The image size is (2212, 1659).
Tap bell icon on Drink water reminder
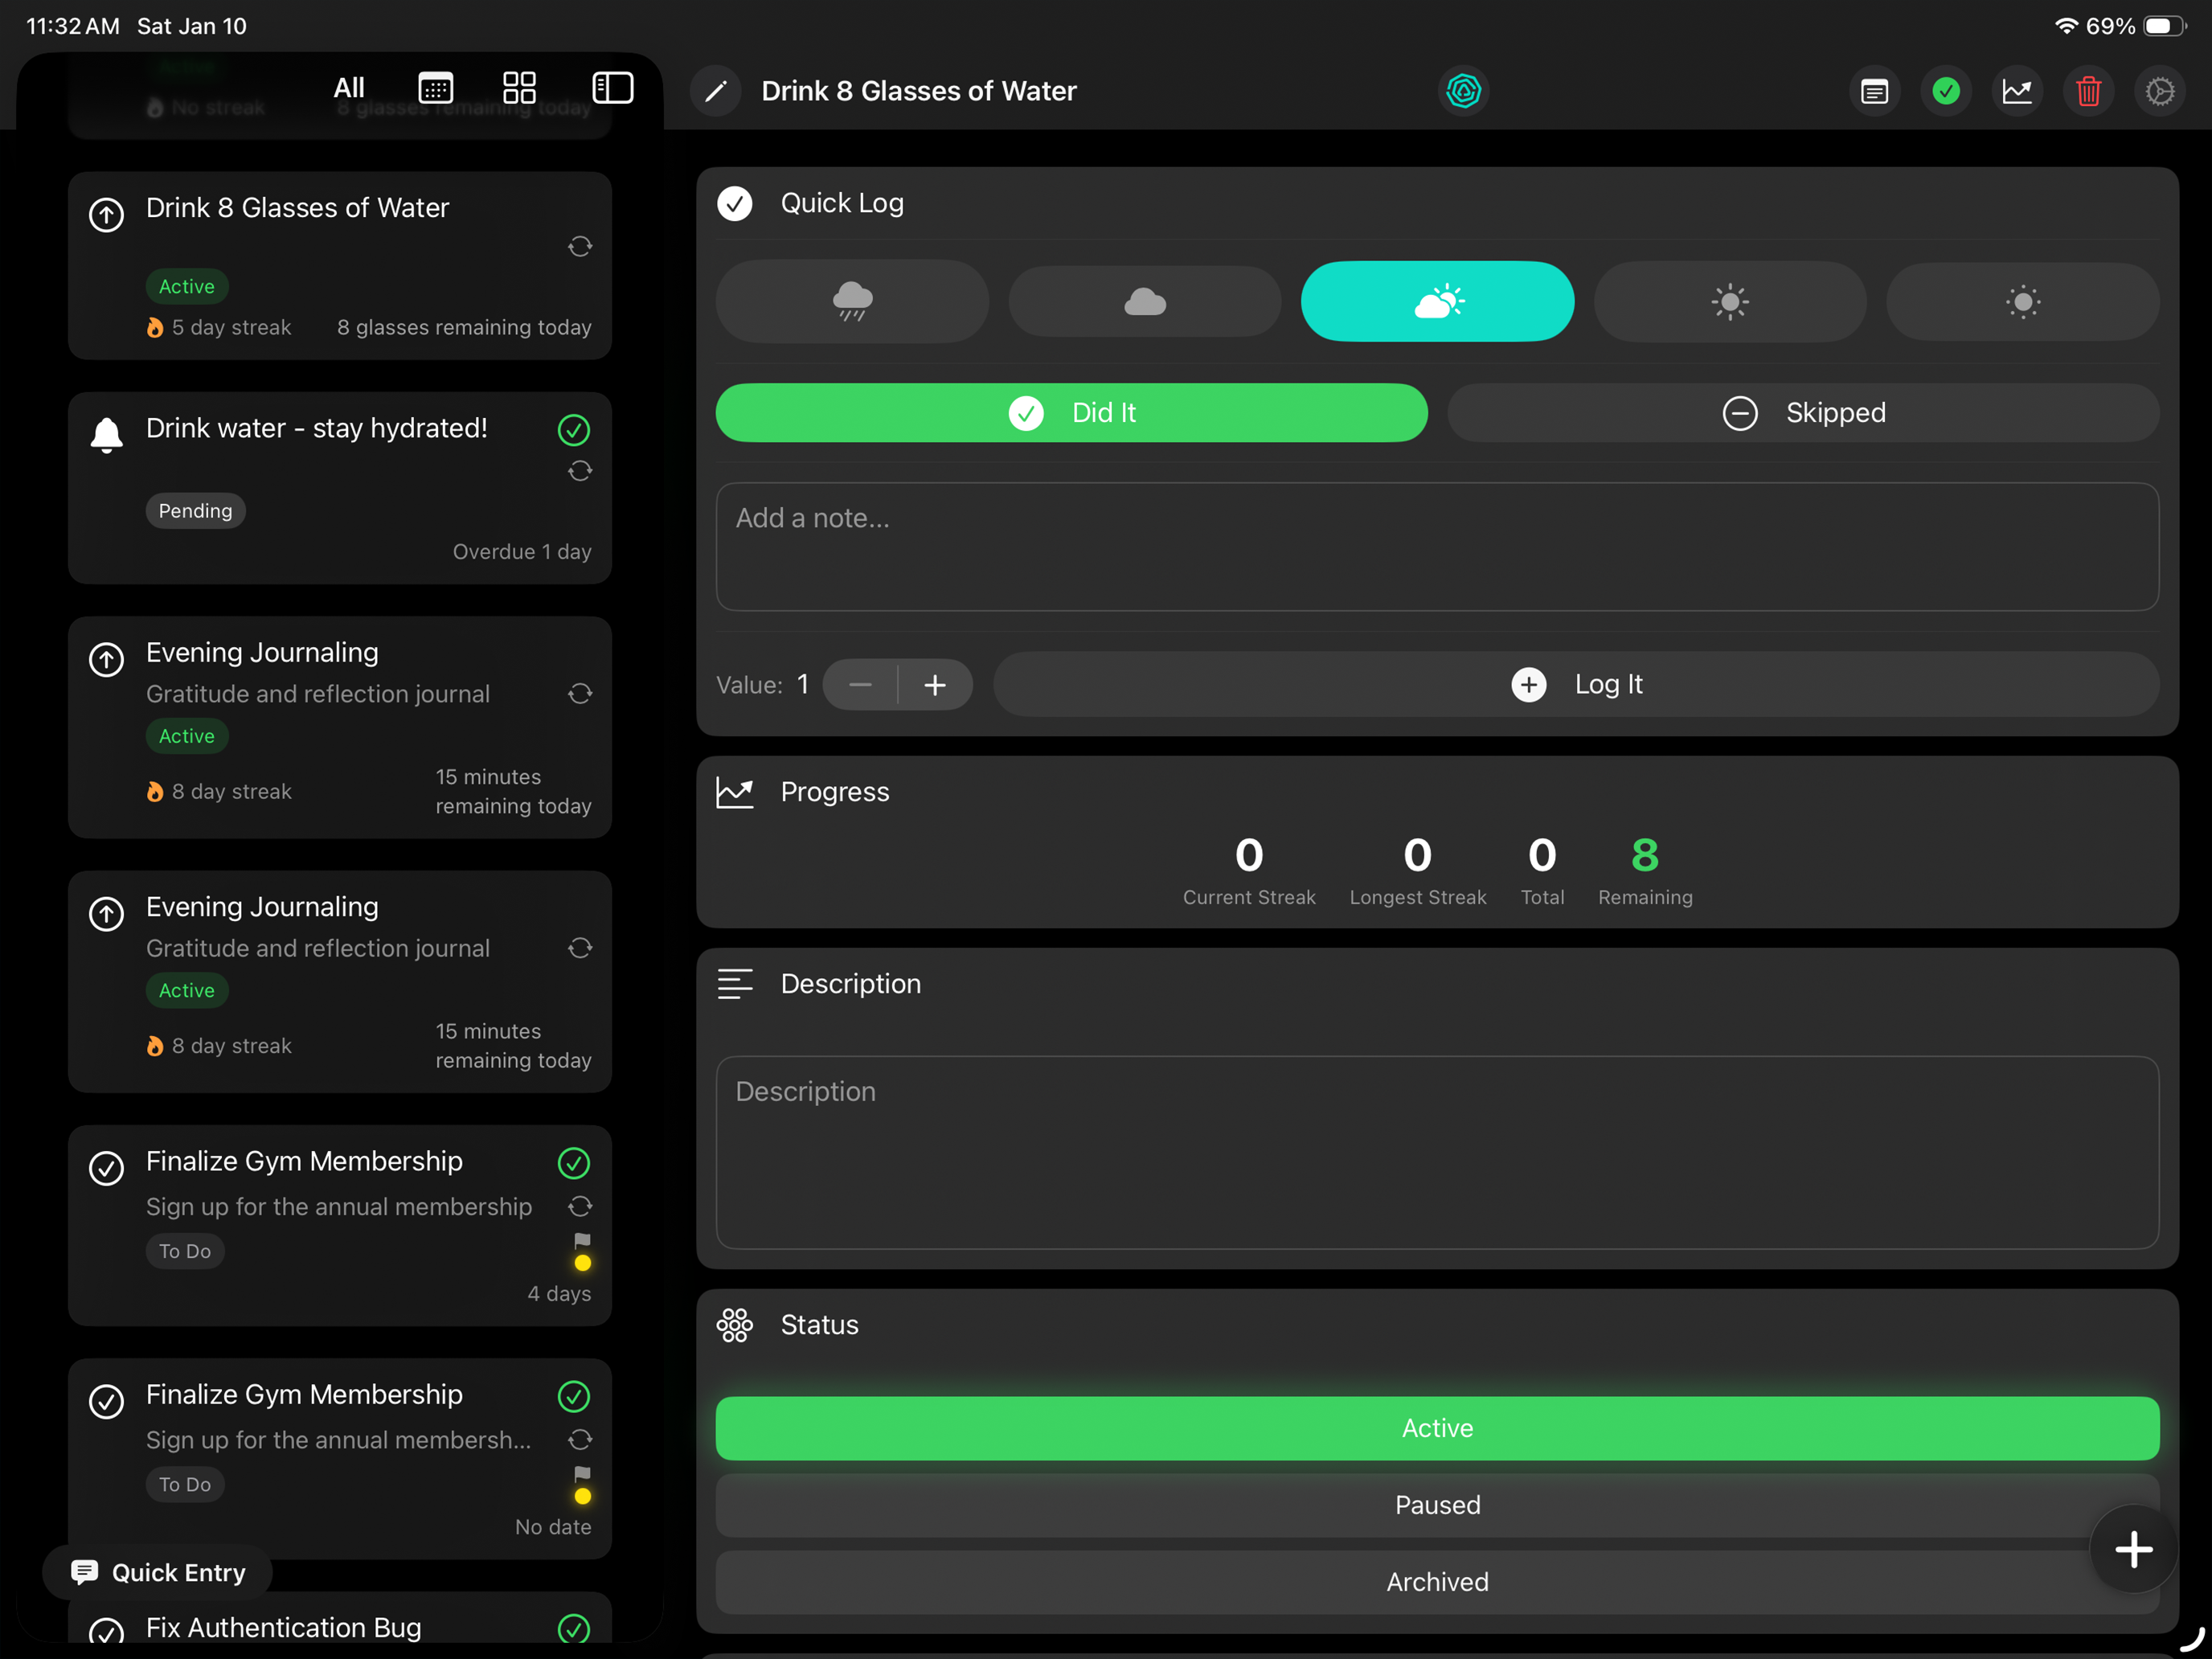point(107,435)
